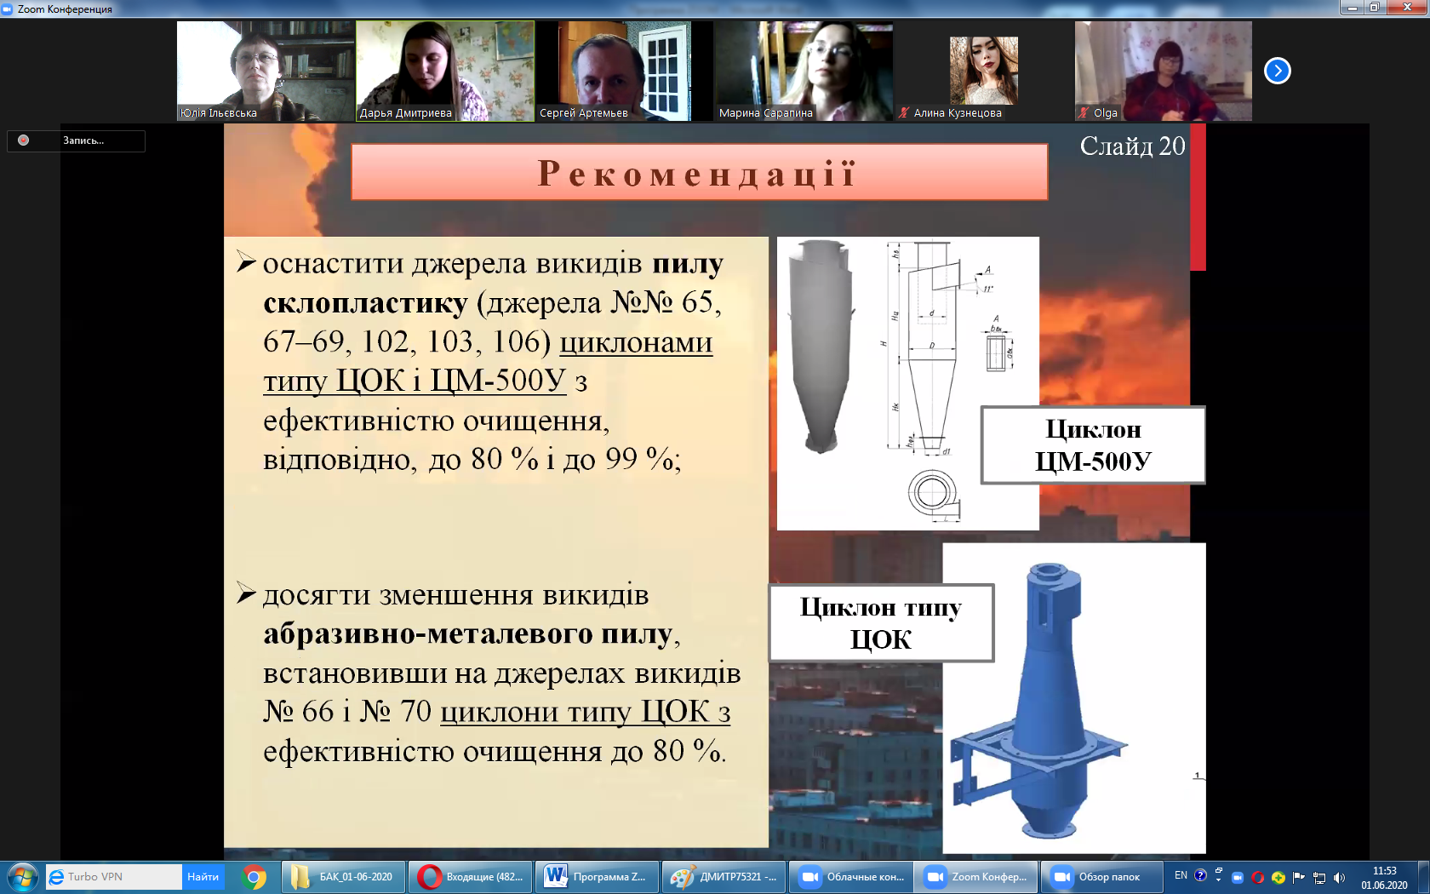Click the Zoom Конференция window title
Image resolution: width=1430 pixels, height=894 pixels.
tap(65, 9)
